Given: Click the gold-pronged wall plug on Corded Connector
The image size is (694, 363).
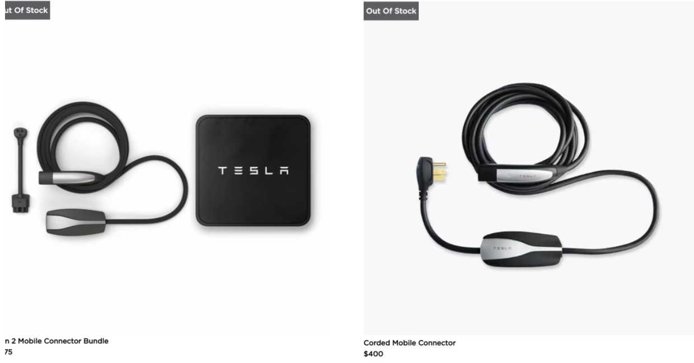Looking at the screenshot, I should pyautogui.click(x=433, y=170).
